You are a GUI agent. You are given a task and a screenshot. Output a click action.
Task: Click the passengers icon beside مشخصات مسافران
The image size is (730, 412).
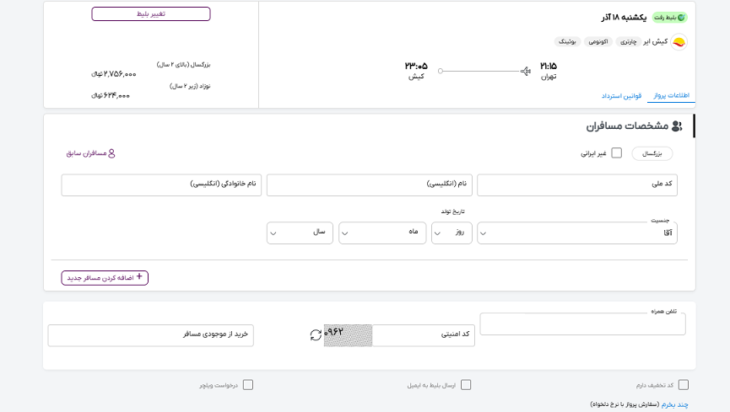[677, 126]
